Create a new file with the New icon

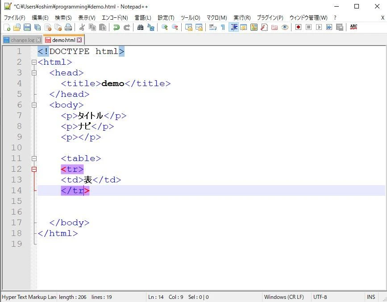[7, 27]
